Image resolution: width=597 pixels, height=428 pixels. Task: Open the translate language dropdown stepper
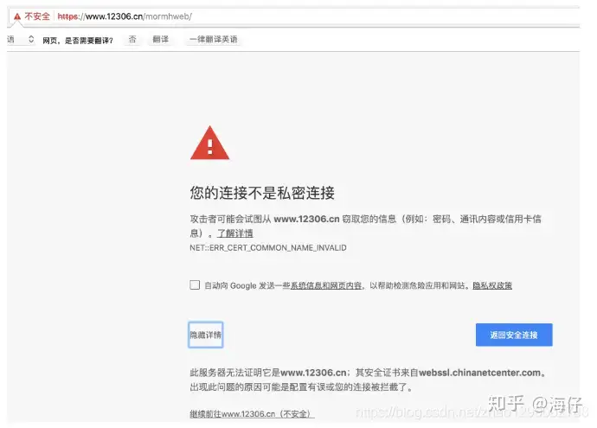click(31, 39)
